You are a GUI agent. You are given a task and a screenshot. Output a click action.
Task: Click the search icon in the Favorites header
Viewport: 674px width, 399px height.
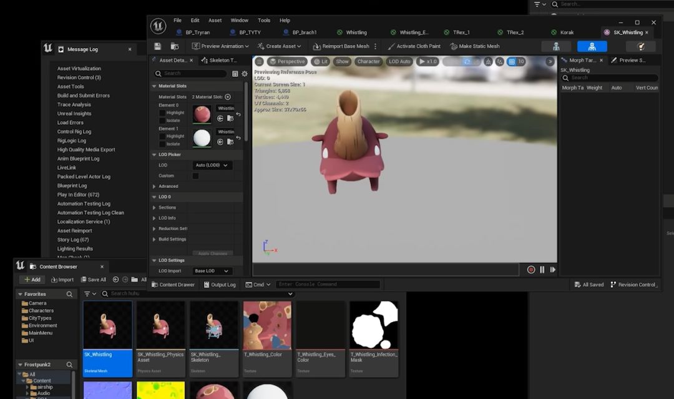[69, 294]
